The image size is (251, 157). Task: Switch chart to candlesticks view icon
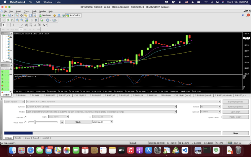(8, 20)
